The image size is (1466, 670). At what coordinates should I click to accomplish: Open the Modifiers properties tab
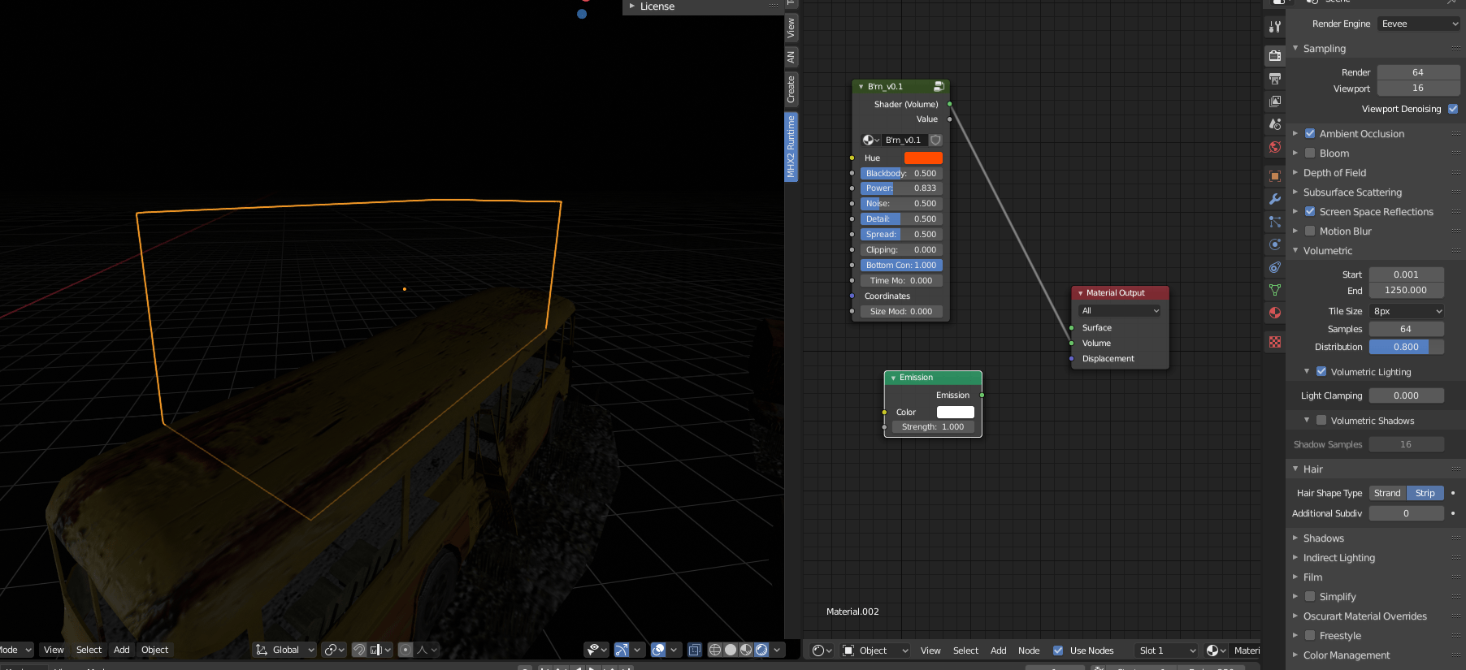[x=1274, y=199]
